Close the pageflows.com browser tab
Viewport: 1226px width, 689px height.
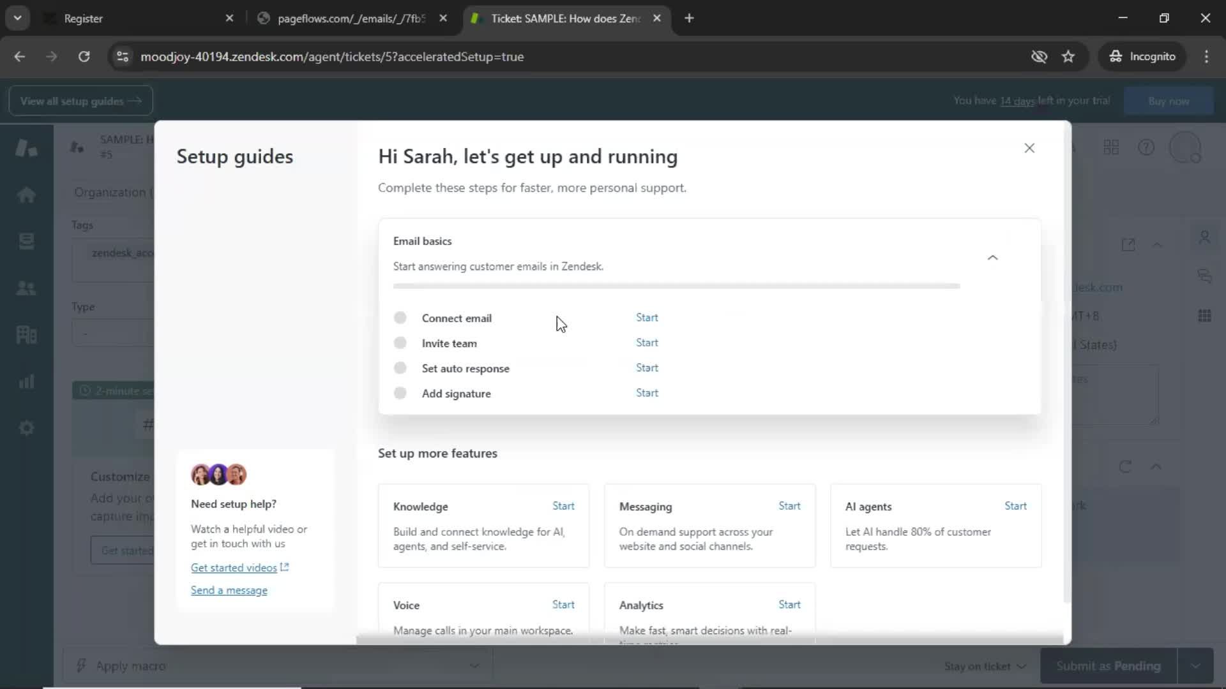pos(443,19)
